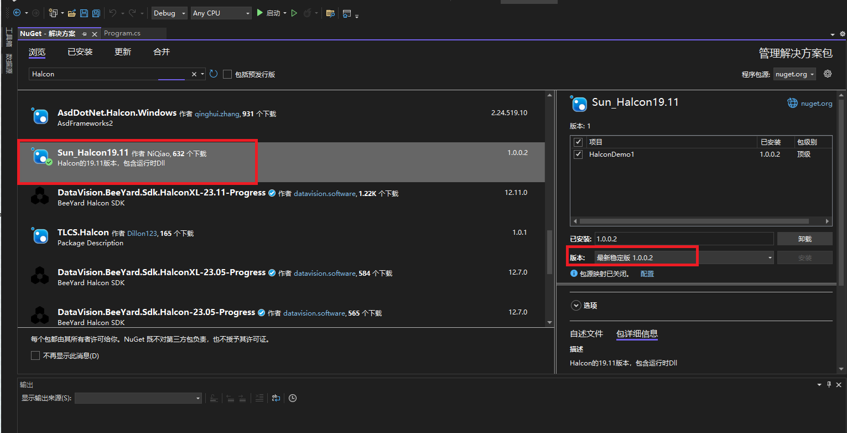Open author link datavision.software for HalconXL-23.11

point(325,194)
